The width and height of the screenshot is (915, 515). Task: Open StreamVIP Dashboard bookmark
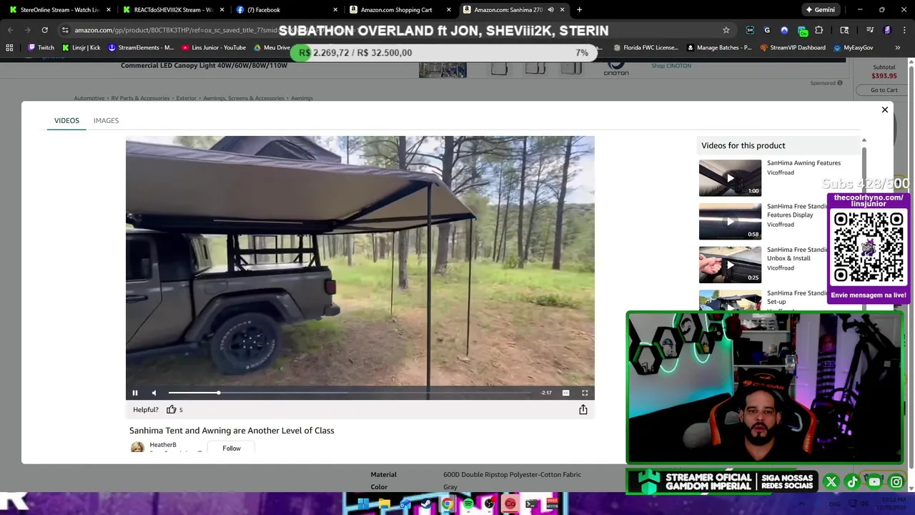point(793,48)
